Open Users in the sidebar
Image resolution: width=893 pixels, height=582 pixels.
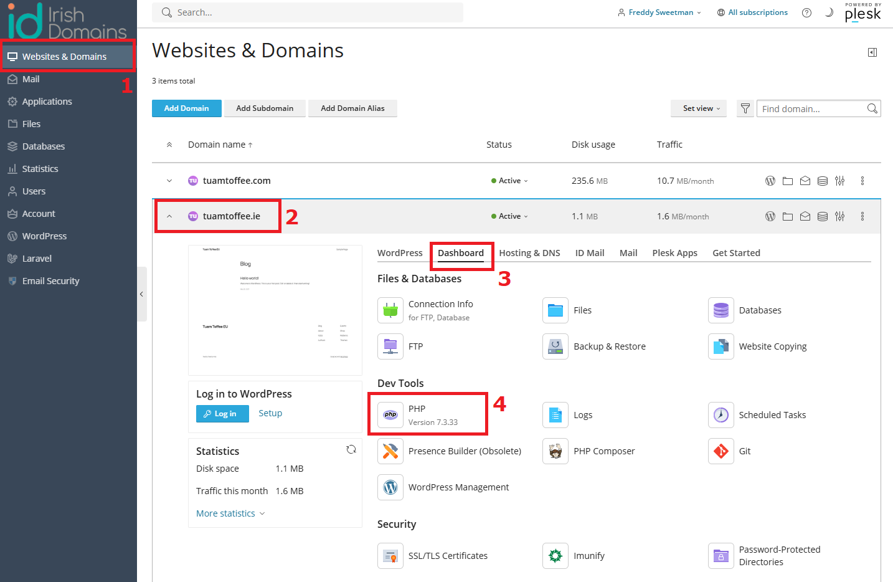[69, 191]
